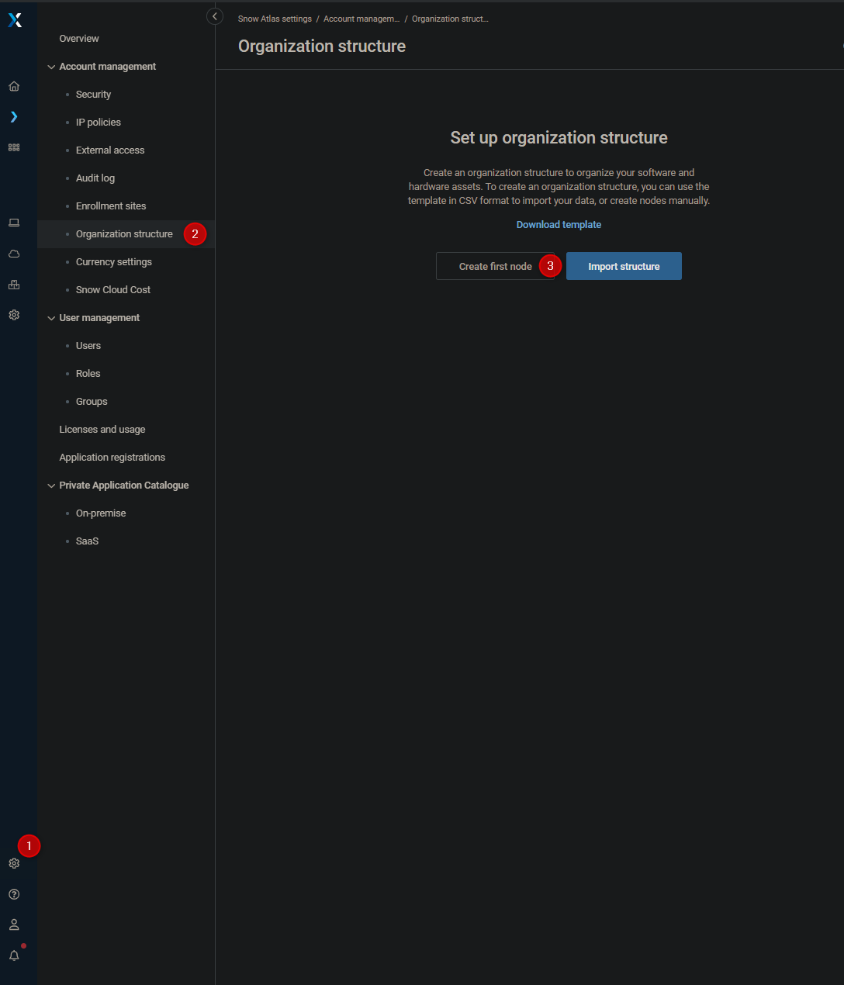This screenshot has width=844, height=985.
Task: Collapse the settings sidebar panel
Action: pyautogui.click(x=215, y=16)
